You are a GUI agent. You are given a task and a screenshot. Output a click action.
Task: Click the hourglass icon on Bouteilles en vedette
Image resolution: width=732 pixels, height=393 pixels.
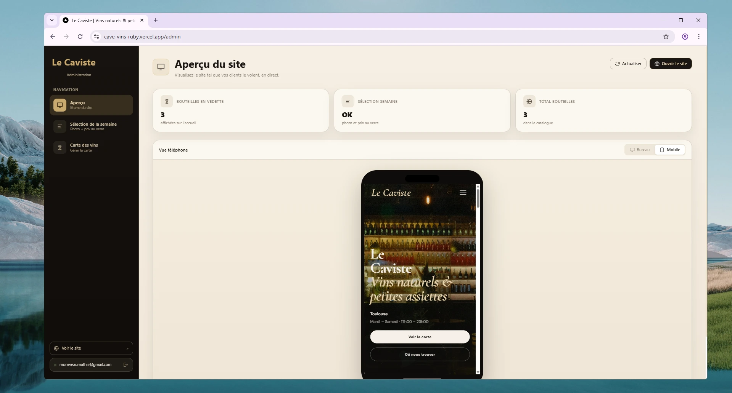coord(167,102)
